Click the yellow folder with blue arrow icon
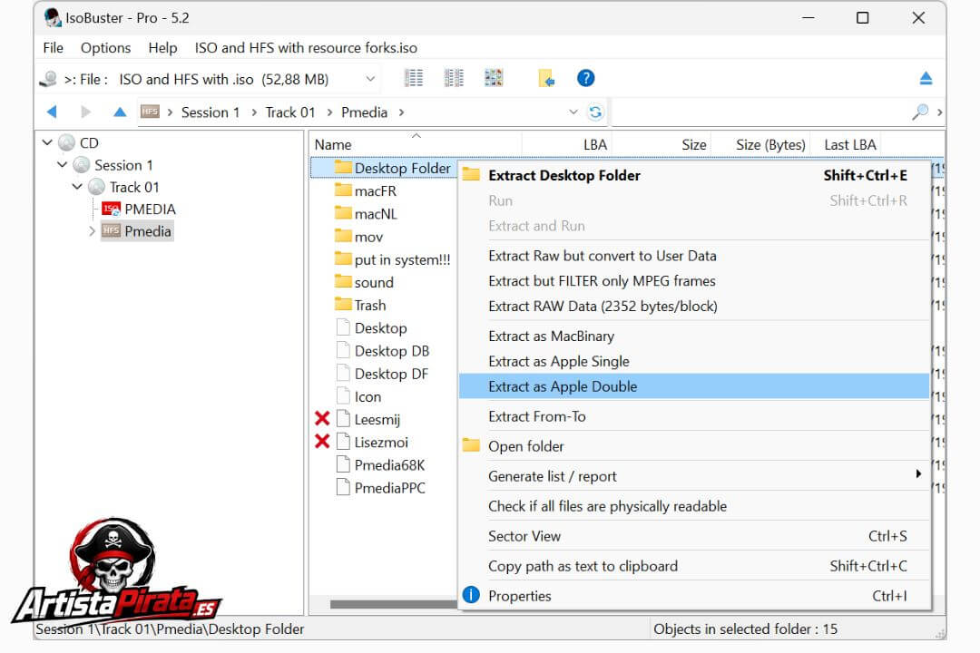Viewport: 980px width, 653px height. (x=546, y=78)
